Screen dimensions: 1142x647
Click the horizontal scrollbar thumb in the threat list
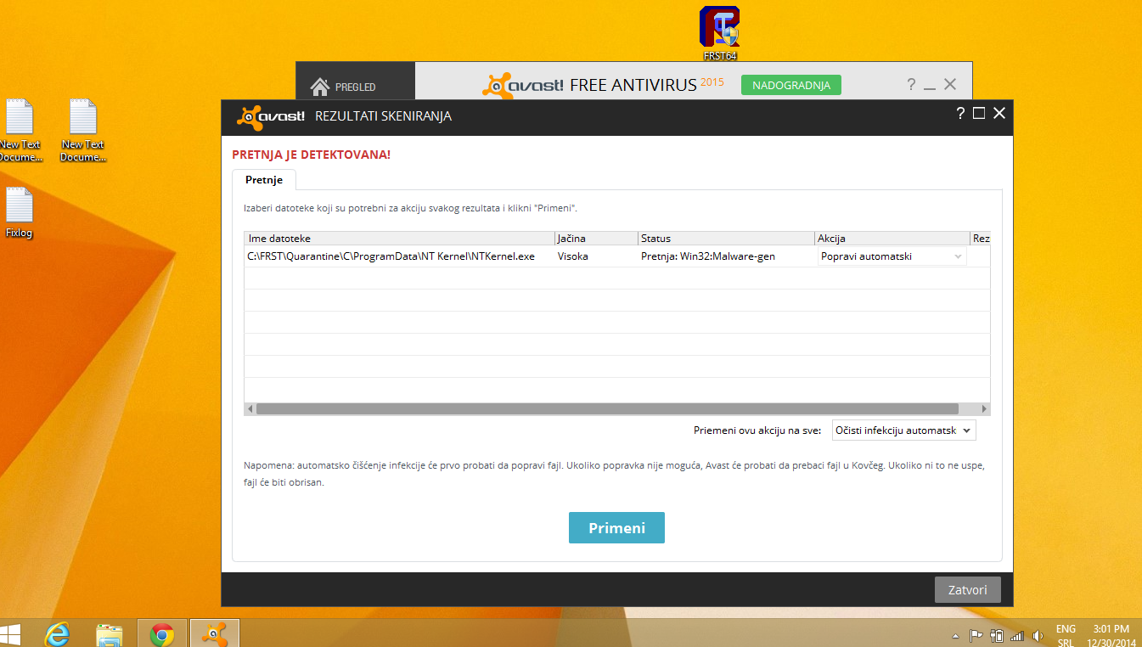(x=607, y=408)
